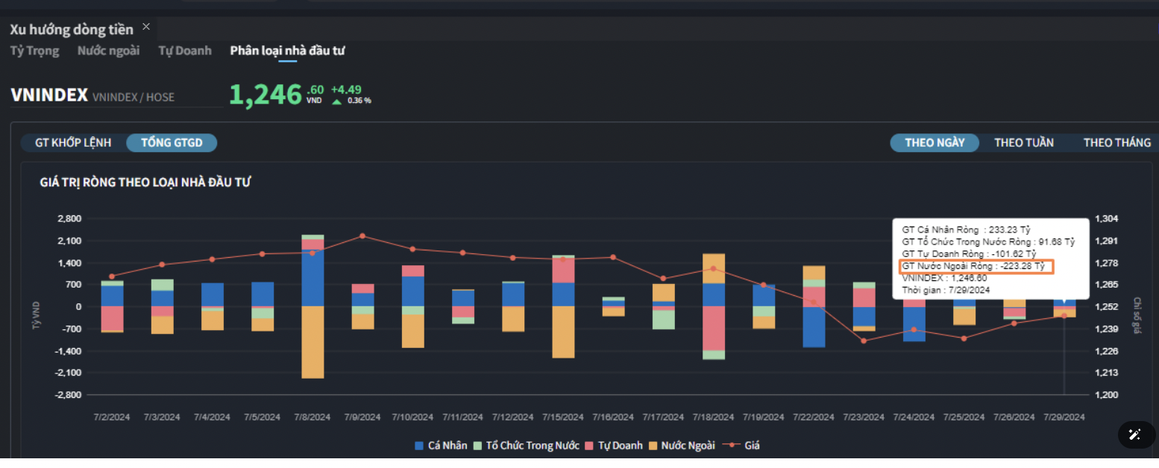Click the price line point at 7/9/2024
The width and height of the screenshot is (1159, 468).
[x=362, y=235]
